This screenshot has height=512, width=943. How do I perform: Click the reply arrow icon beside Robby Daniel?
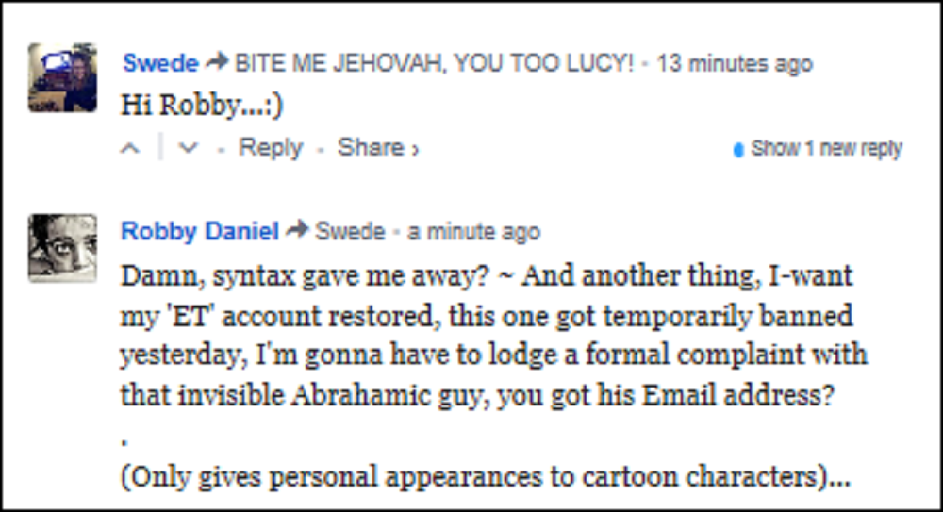point(297,231)
